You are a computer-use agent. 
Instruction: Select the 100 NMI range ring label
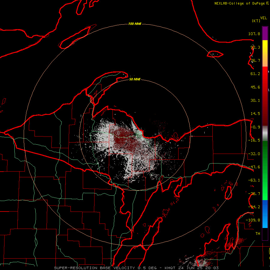(x=135, y=24)
